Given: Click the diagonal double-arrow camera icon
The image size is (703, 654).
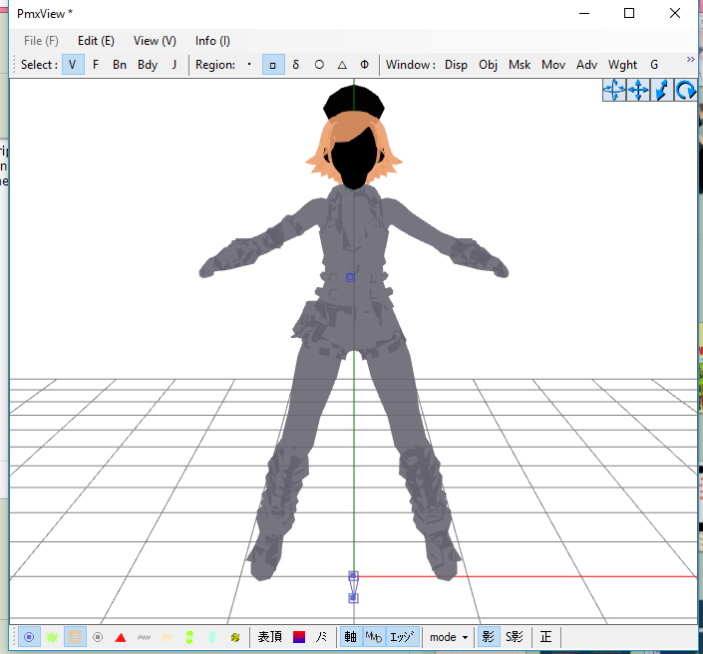Looking at the screenshot, I should coord(661,91).
